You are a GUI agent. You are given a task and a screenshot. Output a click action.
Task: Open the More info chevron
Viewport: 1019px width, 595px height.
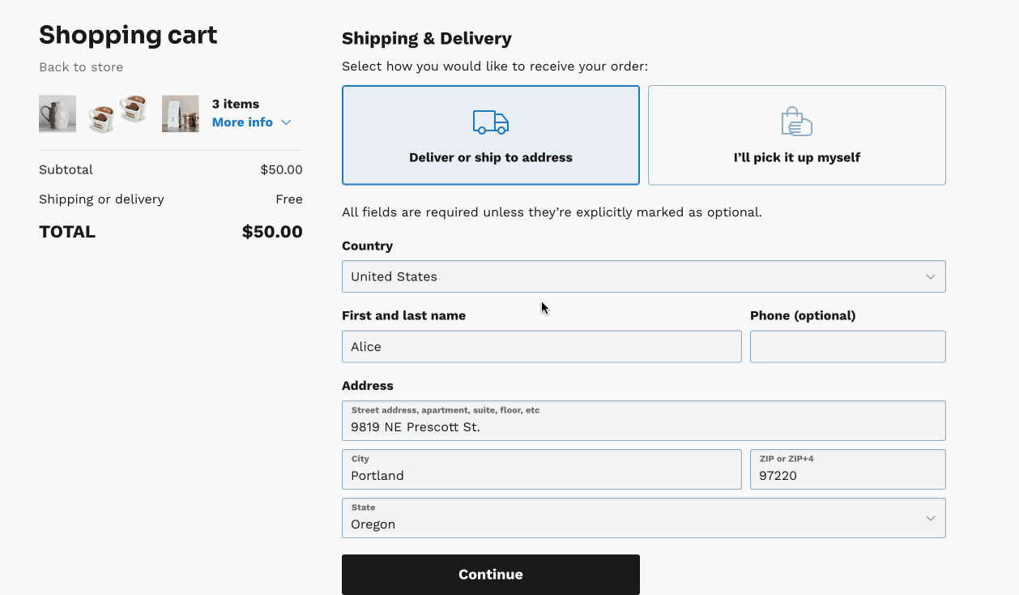[x=285, y=122]
